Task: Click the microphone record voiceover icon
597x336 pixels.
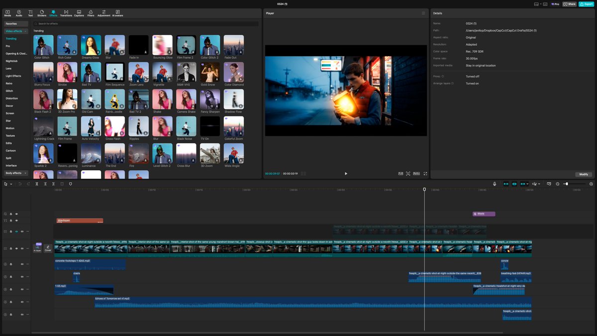Action: 495,184
